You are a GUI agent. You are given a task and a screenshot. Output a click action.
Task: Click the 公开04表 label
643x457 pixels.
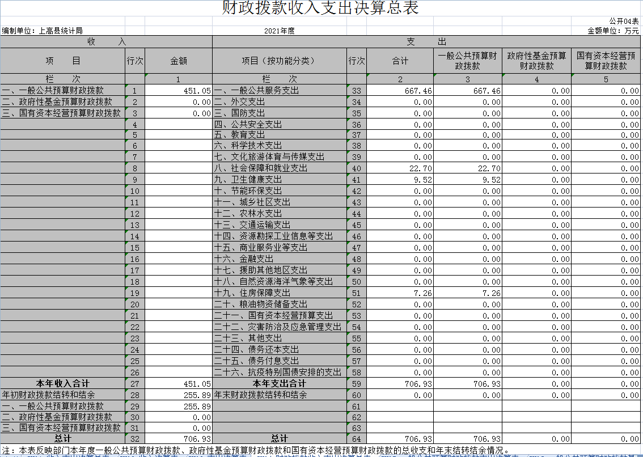pyautogui.click(x=624, y=21)
